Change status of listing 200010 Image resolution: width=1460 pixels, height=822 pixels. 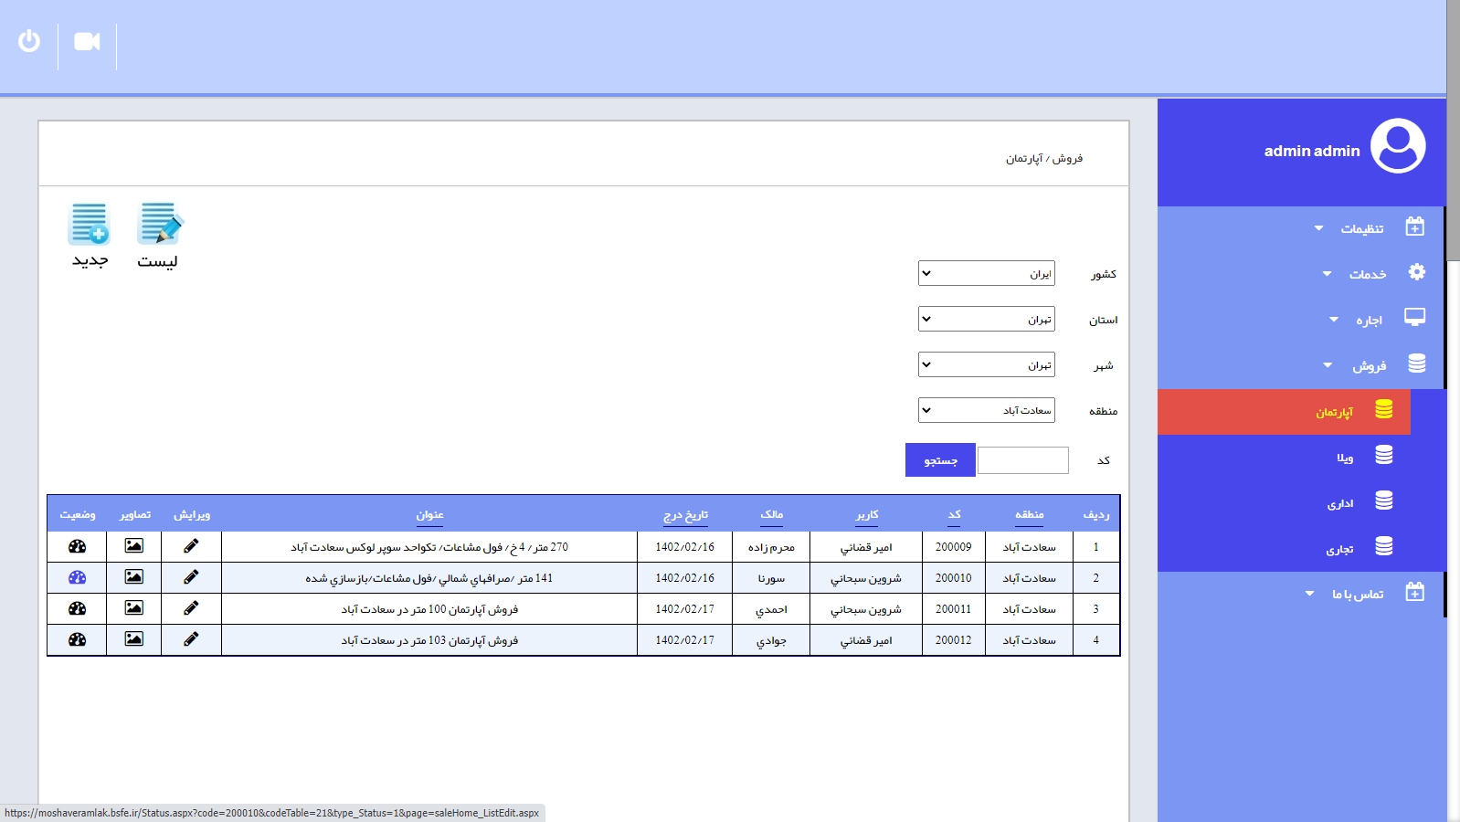(x=77, y=577)
